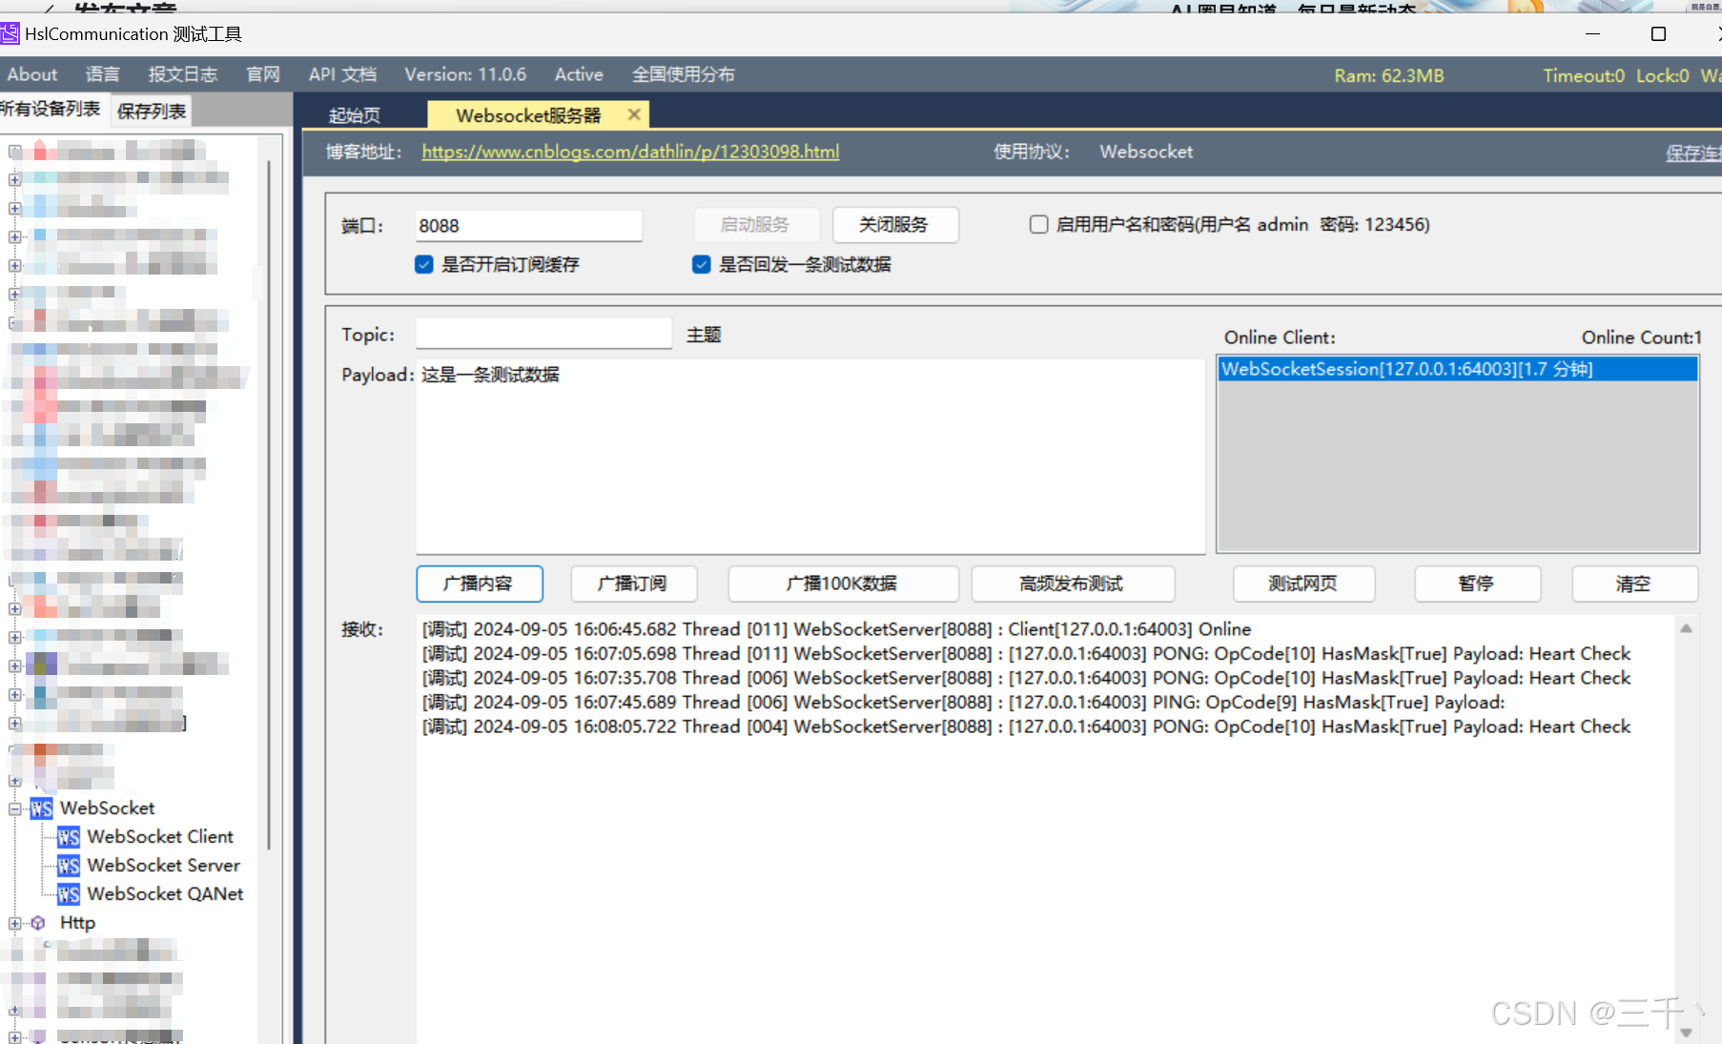The image size is (1722, 1044).
Task: Click the 关闭服务 button
Action: (894, 225)
